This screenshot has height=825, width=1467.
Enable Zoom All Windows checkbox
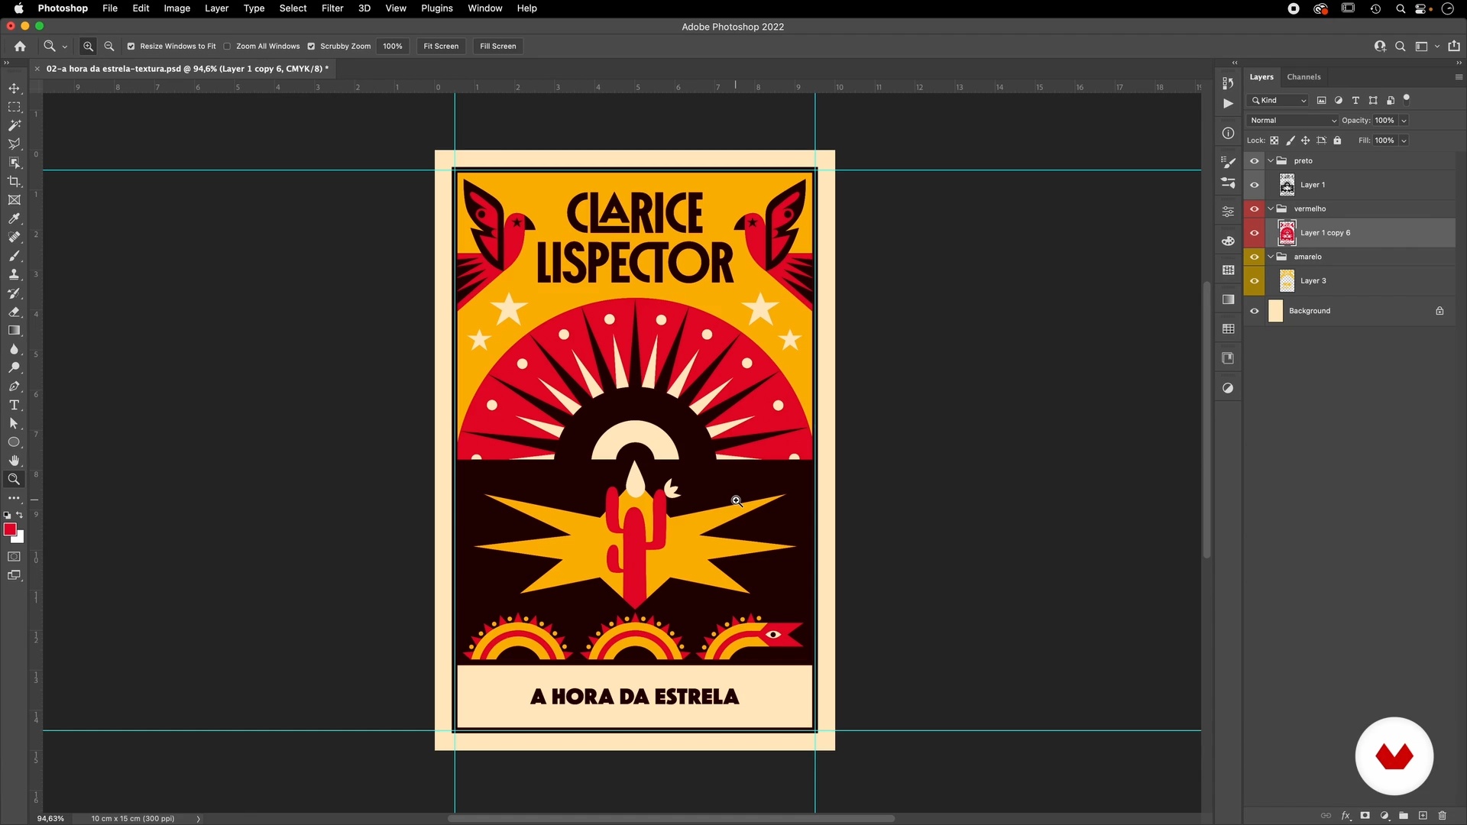coord(227,47)
